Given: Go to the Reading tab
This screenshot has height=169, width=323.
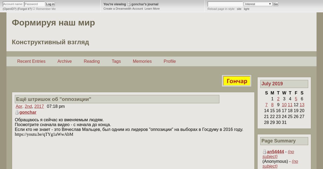Looking at the screenshot, I should pyautogui.click(x=92, y=61).
